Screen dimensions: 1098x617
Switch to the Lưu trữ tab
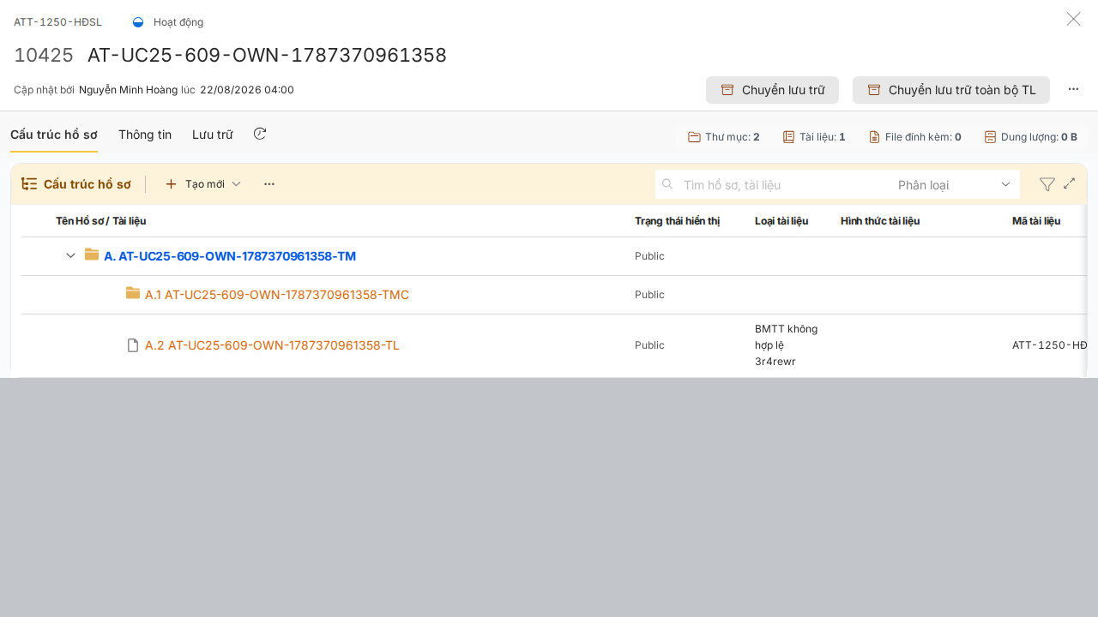point(213,135)
